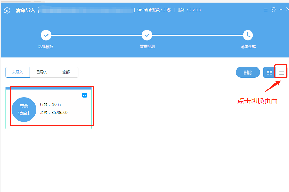Image resolution: width=289 pixels, height=192 pixels.
Task: Select the 未导入 tab
Action: click(18, 72)
